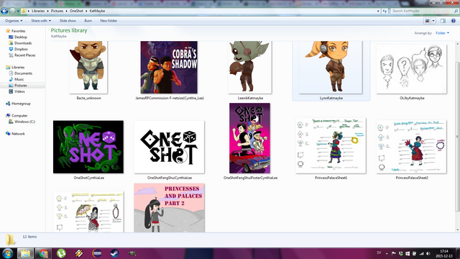The height and width of the screenshot is (259, 460).
Task: Click the Forward navigation arrow
Action: point(12,12)
